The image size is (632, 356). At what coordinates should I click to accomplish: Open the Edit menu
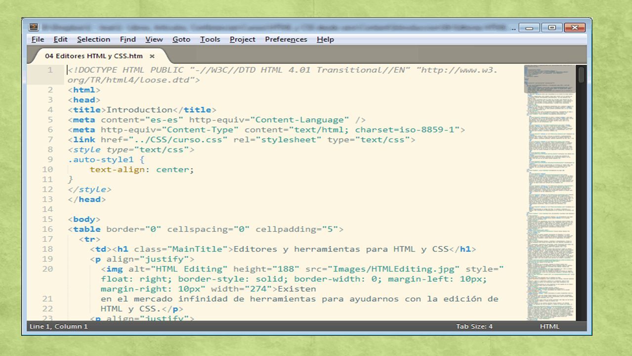tap(60, 40)
